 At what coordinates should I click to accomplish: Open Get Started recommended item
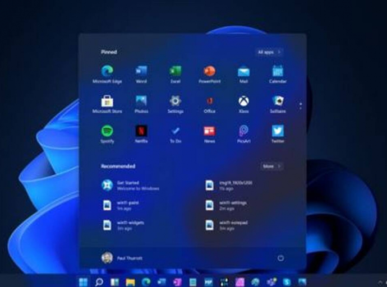point(130,185)
